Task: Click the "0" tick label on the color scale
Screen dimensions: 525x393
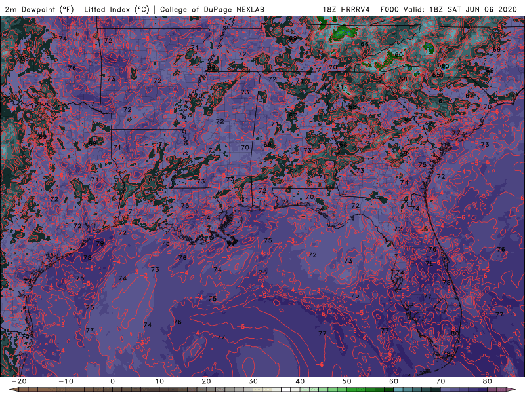Action: 112,381
